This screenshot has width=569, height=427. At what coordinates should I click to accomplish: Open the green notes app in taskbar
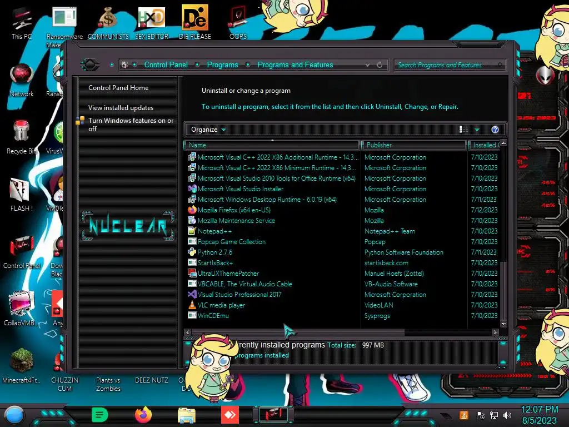pyautogui.click(x=100, y=415)
